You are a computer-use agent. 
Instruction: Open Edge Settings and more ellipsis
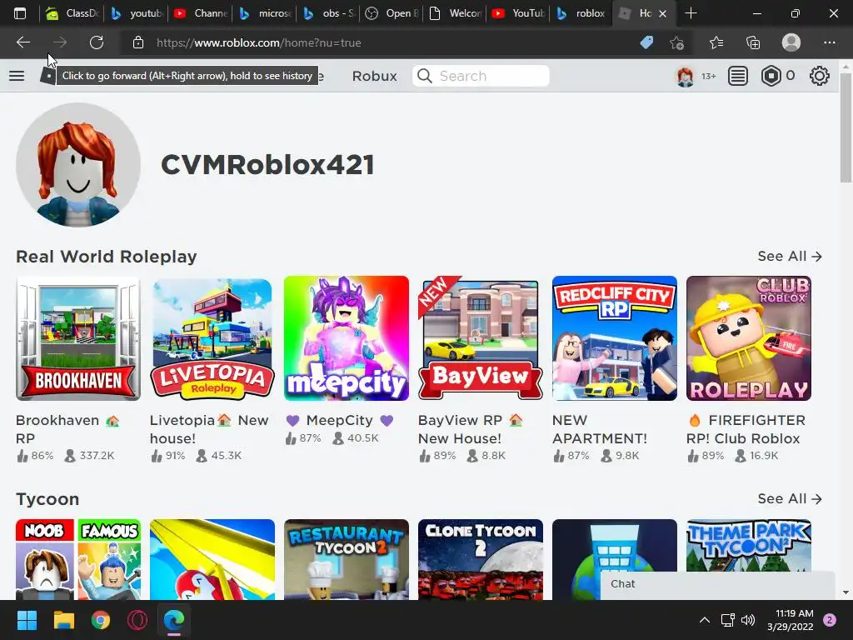pyautogui.click(x=829, y=42)
